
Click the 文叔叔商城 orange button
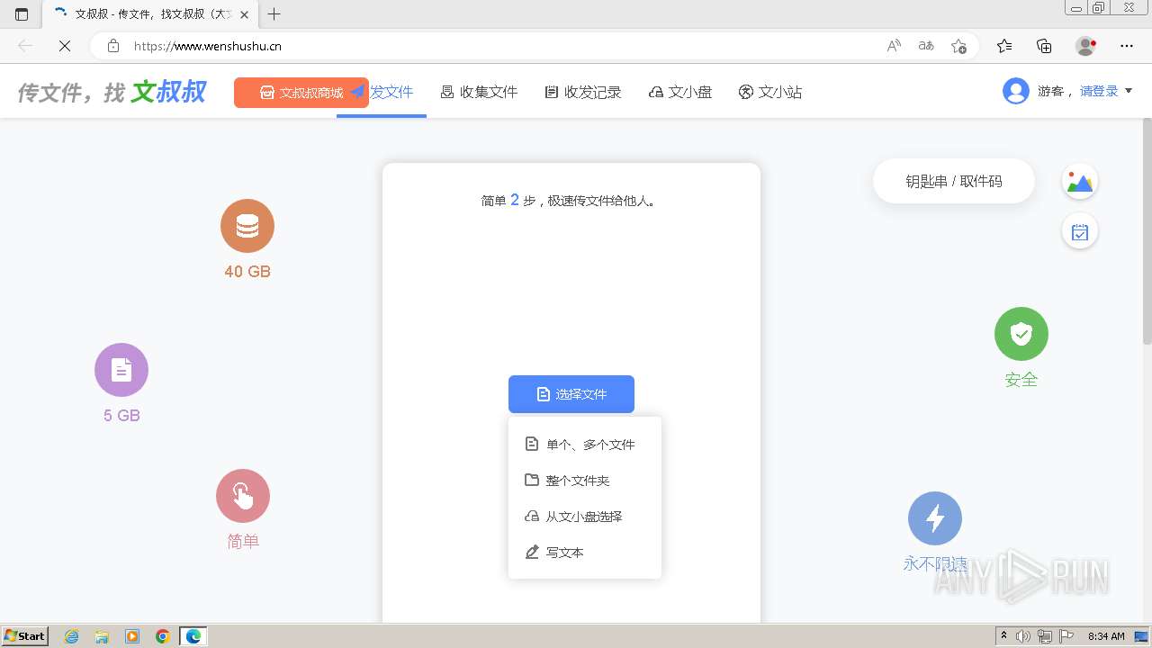point(301,93)
